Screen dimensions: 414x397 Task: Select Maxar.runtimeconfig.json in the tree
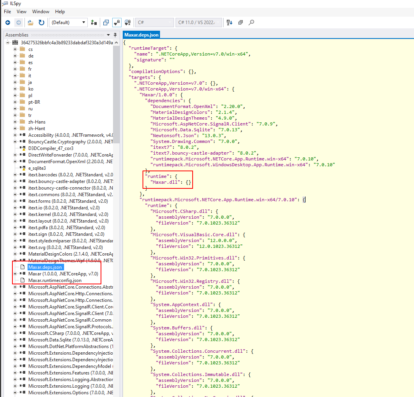54,280
